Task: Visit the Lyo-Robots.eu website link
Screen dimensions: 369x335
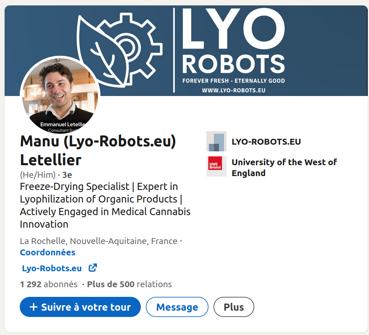Action: tap(52, 268)
